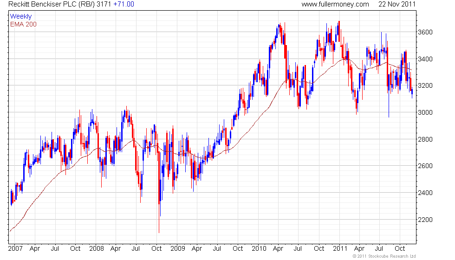Select the price change value +71.00
Viewport: 455px width, 260px height.
(123, 4)
